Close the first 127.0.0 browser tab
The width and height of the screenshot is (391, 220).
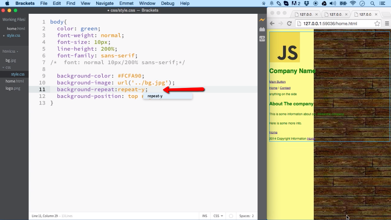tap(317, 14)
